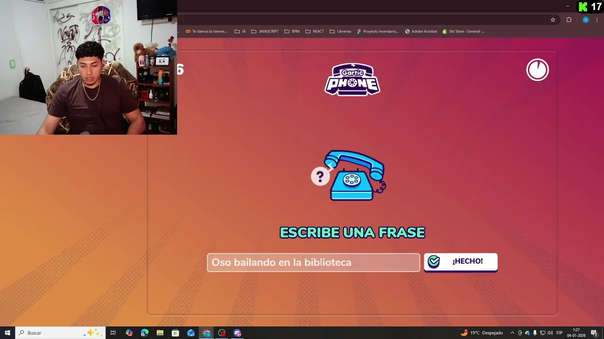Expand the JAVASCRIPT bookmarks folder

(265, 32)
